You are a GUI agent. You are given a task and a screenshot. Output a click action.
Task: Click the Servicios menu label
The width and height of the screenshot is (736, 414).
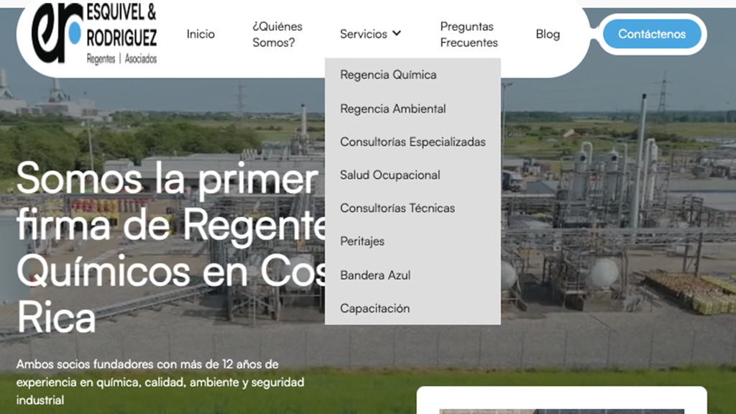[x=365, y=33]
